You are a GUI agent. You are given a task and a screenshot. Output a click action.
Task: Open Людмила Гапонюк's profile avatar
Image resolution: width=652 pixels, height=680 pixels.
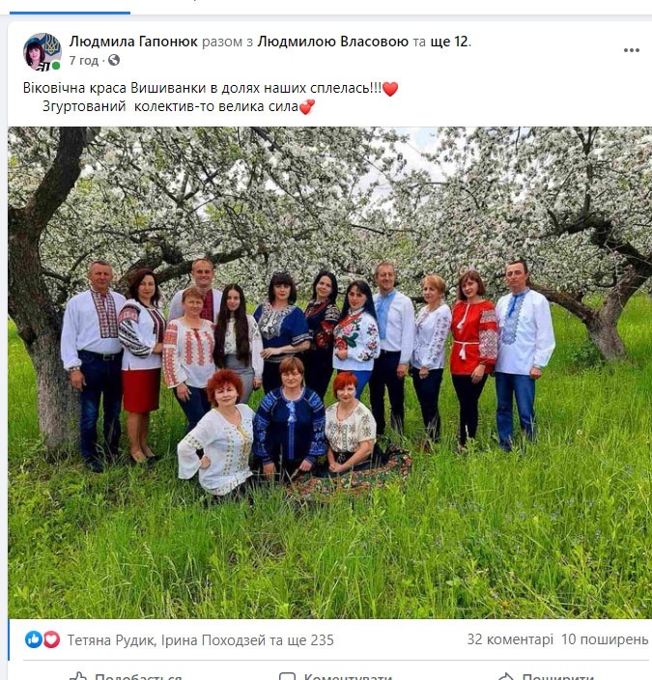[43, 51]
